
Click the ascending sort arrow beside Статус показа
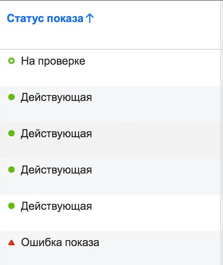pyautogui.click(x=90, y=18)
